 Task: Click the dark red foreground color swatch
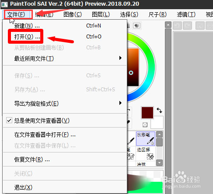[147, 113]
